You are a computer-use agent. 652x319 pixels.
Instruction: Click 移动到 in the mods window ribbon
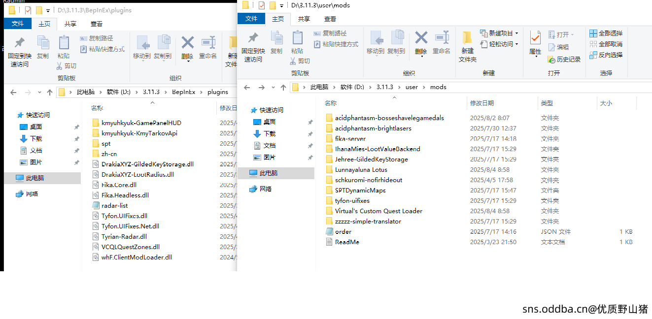pos(375,42)
